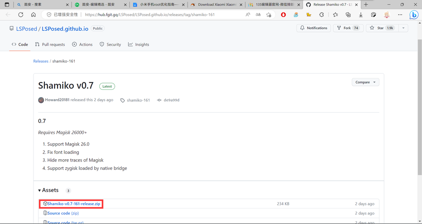Open the LSPosed.github.io repository link
Screen dimensions: 422x224
(x=65, y=29)
